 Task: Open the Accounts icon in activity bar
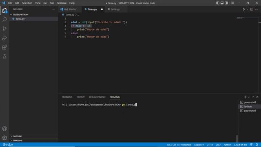pos(4,129)
